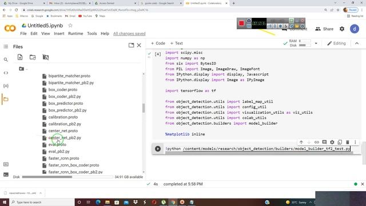
Task: Close the Files side panel
Action: pyautogui.click(x=139, y=45)
